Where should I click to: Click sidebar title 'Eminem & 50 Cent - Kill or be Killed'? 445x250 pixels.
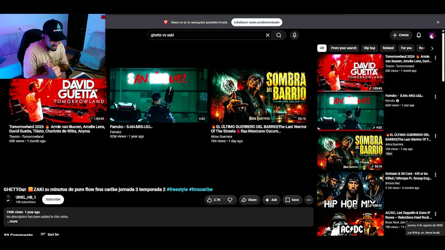pyautogui.click(x=408, y=176)
